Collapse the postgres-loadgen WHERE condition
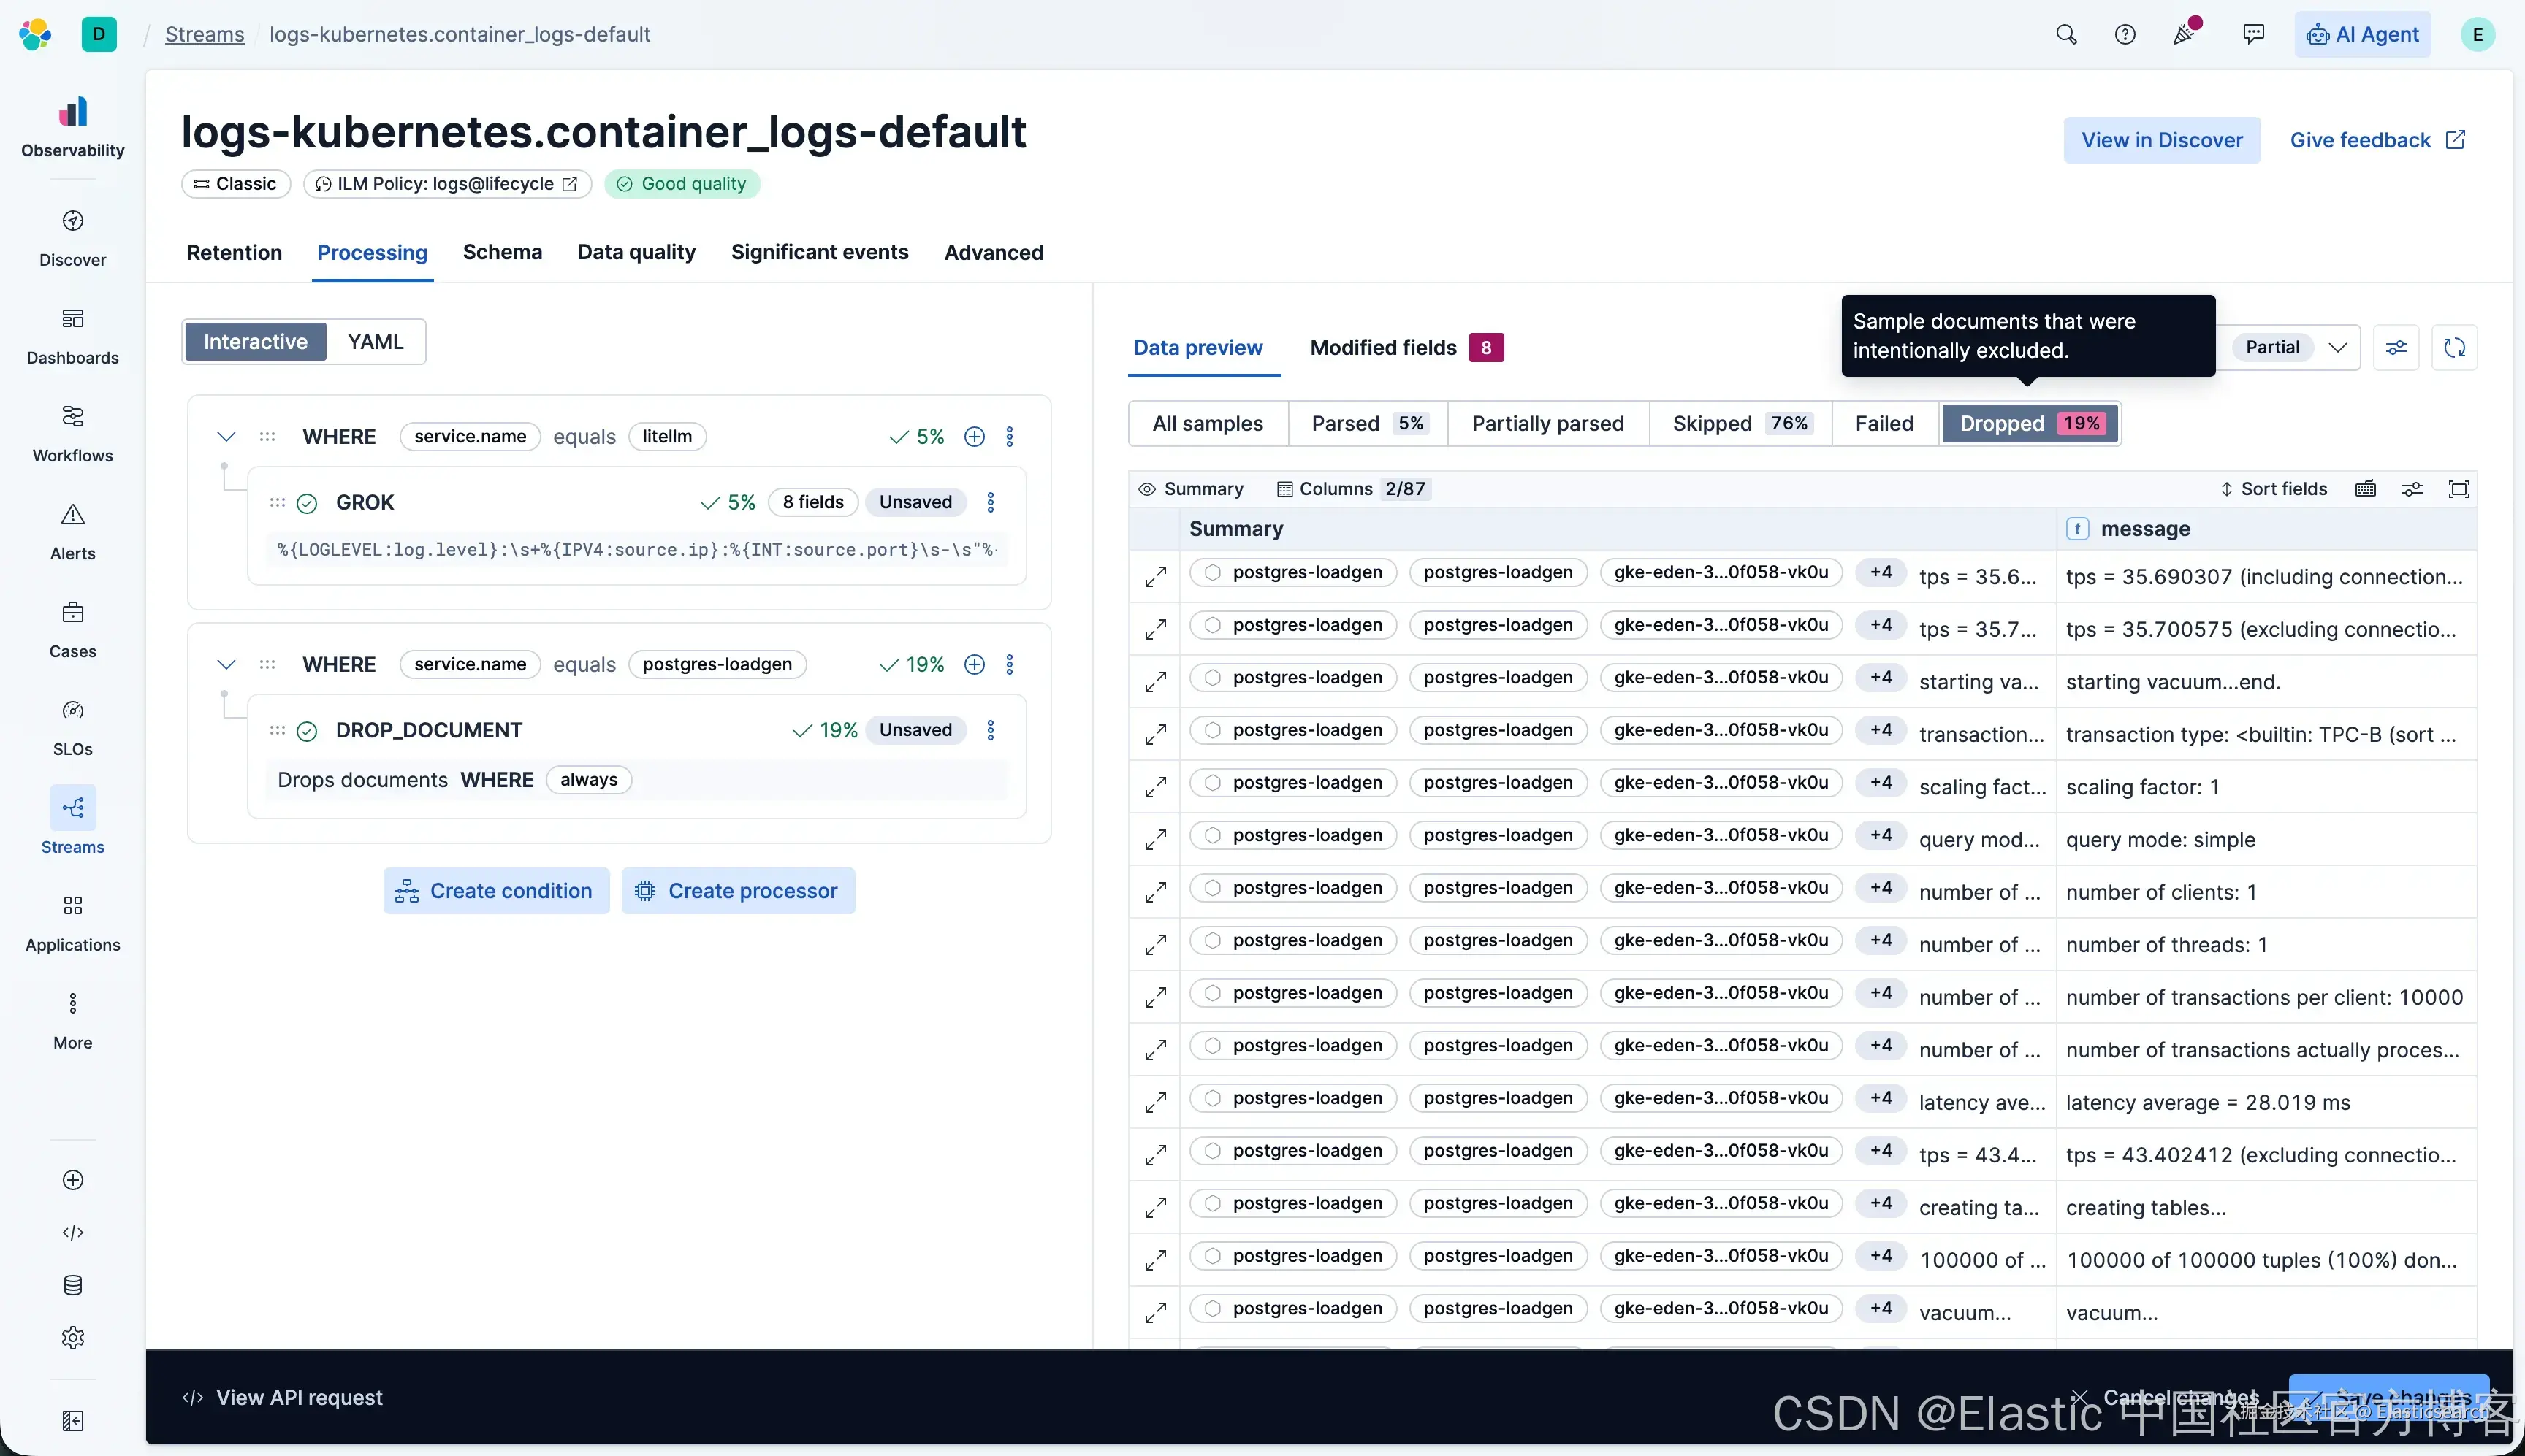2525x1456 pixels. (x=226, y=665)
